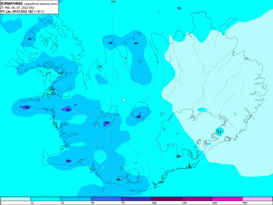Click the precipitation value 44
The width and height of the screenshot is (273, 205).
tap(136, 43)
